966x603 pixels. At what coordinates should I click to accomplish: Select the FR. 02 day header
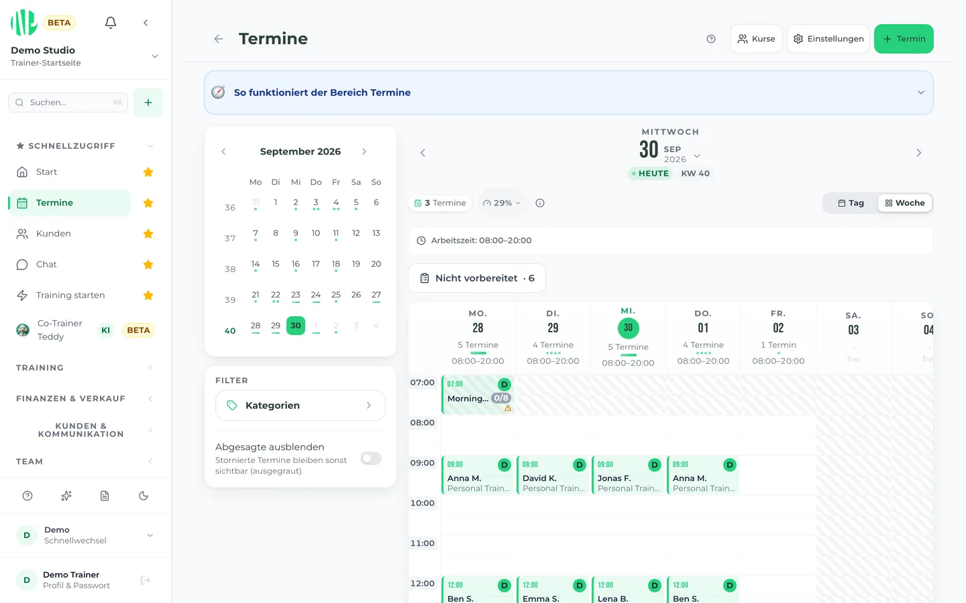point(778,338)
